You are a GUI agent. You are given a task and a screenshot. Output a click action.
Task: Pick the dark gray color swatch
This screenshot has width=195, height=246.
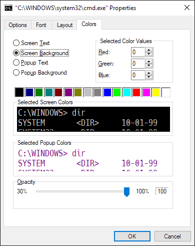97,92
